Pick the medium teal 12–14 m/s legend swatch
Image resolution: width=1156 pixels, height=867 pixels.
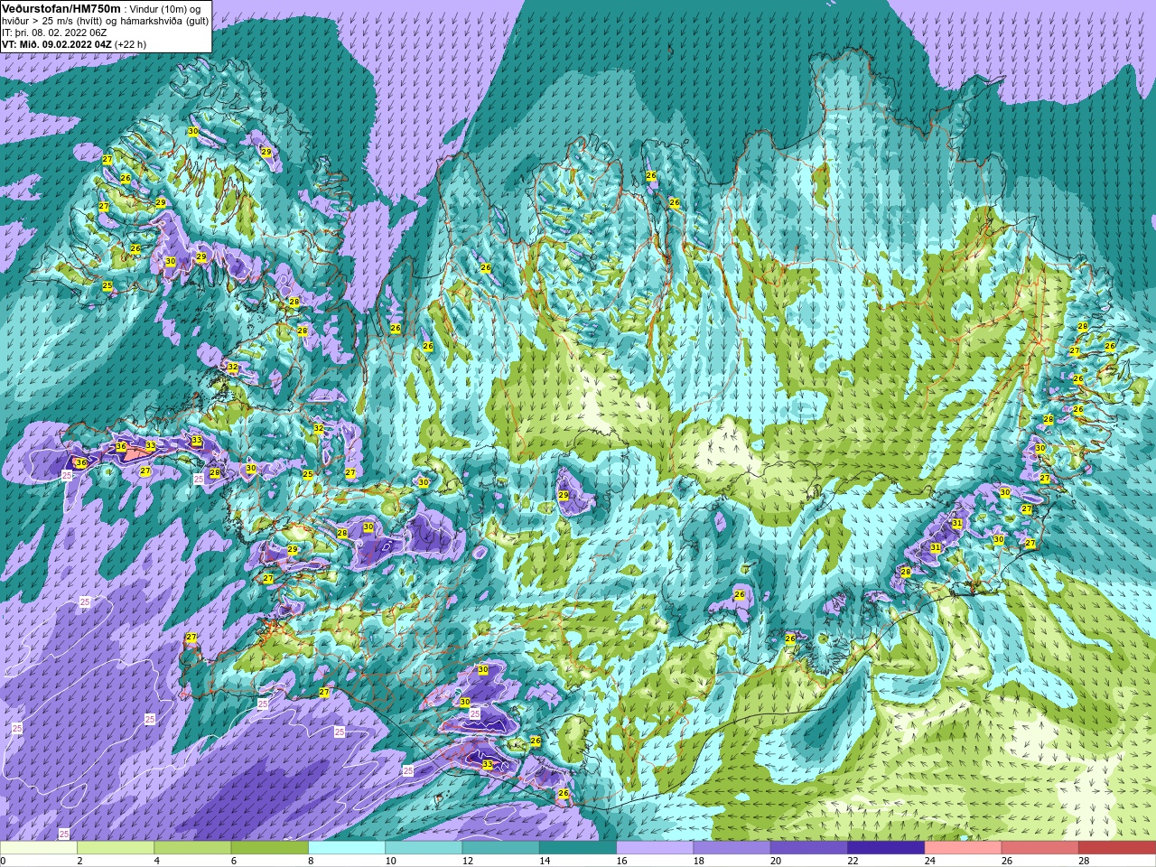pyautogui.click(x=500, y=848)
